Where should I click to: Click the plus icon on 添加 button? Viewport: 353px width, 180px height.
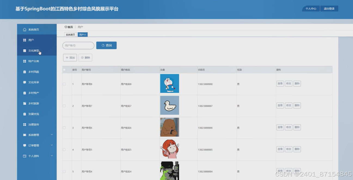pos(67,58)
